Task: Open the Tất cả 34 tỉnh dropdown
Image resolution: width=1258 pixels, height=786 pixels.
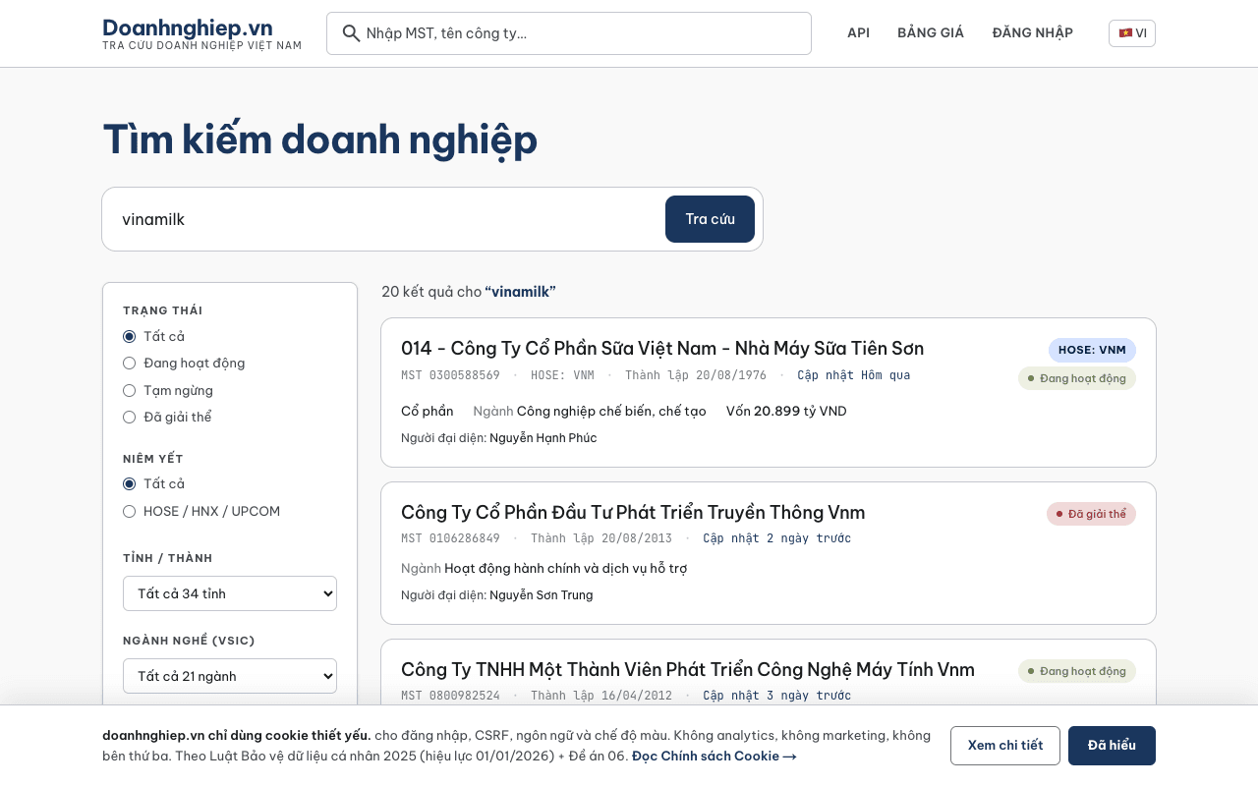Action: click(230, 593)
